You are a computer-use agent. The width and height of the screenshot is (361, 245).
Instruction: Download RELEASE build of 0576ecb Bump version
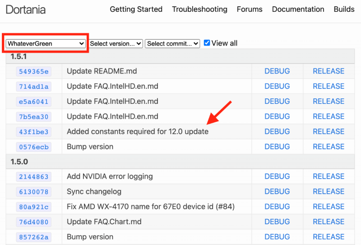[329, 147]
